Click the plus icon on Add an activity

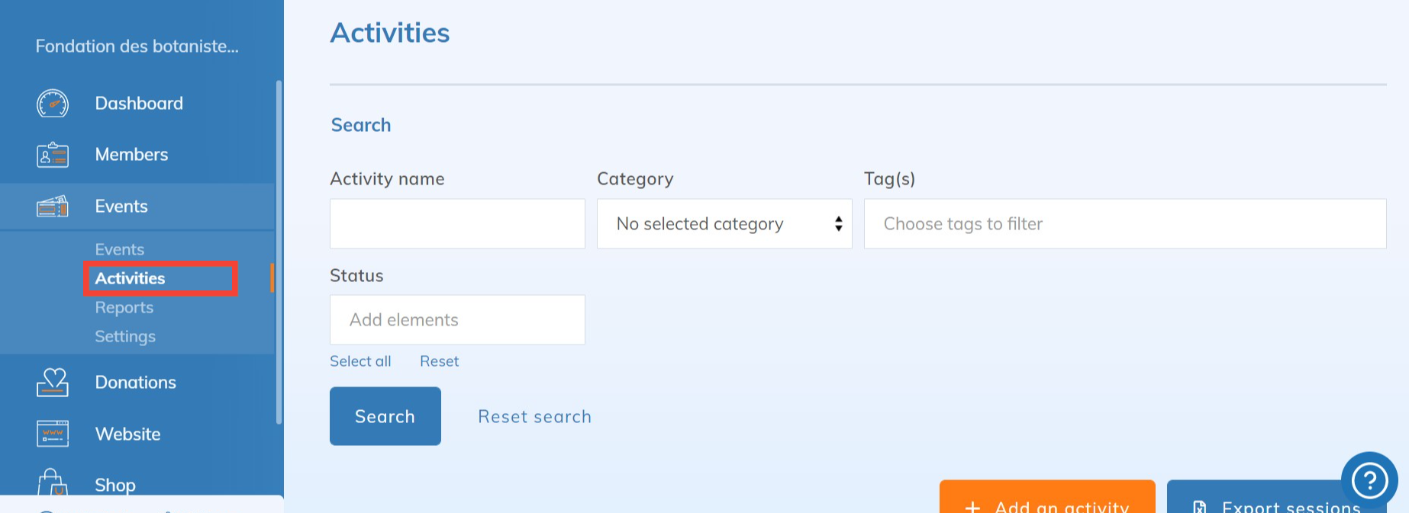click(x=972, y=506)
